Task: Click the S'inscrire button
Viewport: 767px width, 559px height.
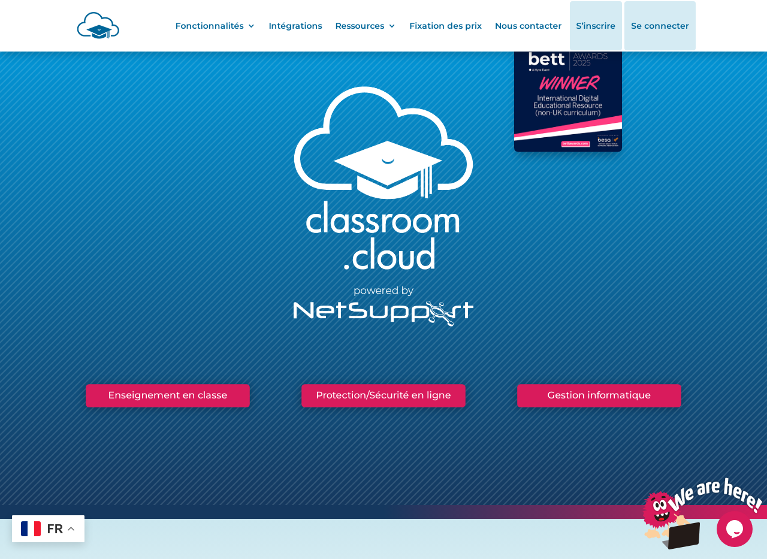Action: (x=596, y=26)
